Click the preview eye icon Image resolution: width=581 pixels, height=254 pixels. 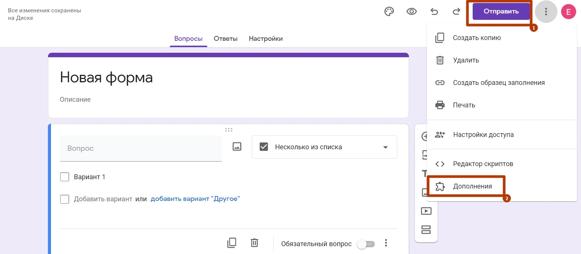(x=412, y=12)
